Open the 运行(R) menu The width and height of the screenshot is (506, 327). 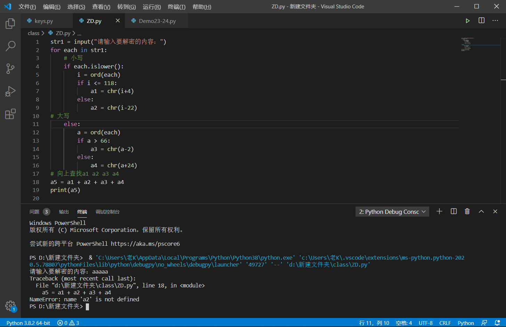(152, 7)
